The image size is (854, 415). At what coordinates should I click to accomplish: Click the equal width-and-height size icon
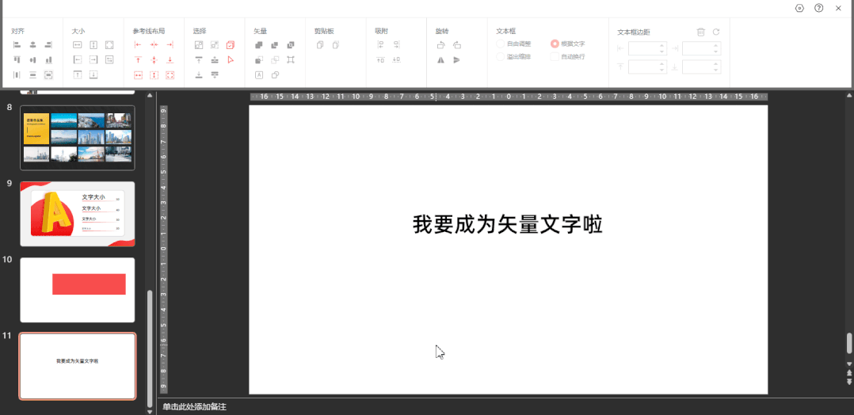click(109, 44)
